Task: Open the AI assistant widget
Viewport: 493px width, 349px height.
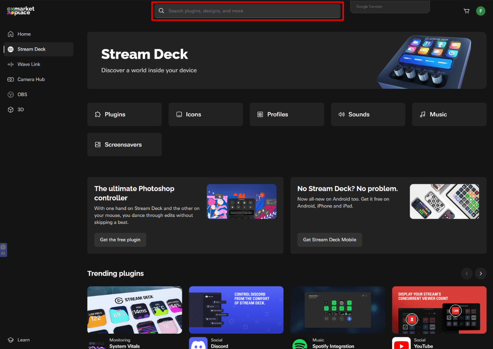Action: [x=3, y=250]
